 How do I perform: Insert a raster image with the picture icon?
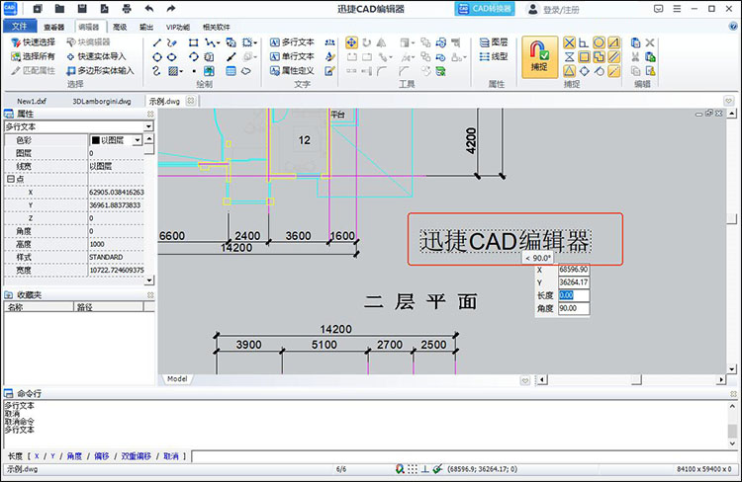pyautogui.click(x=209, y=71)
